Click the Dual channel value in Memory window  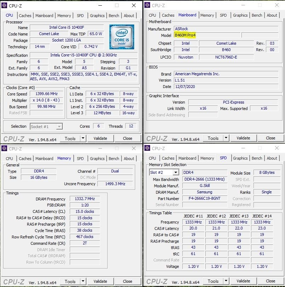coord(115,171)
